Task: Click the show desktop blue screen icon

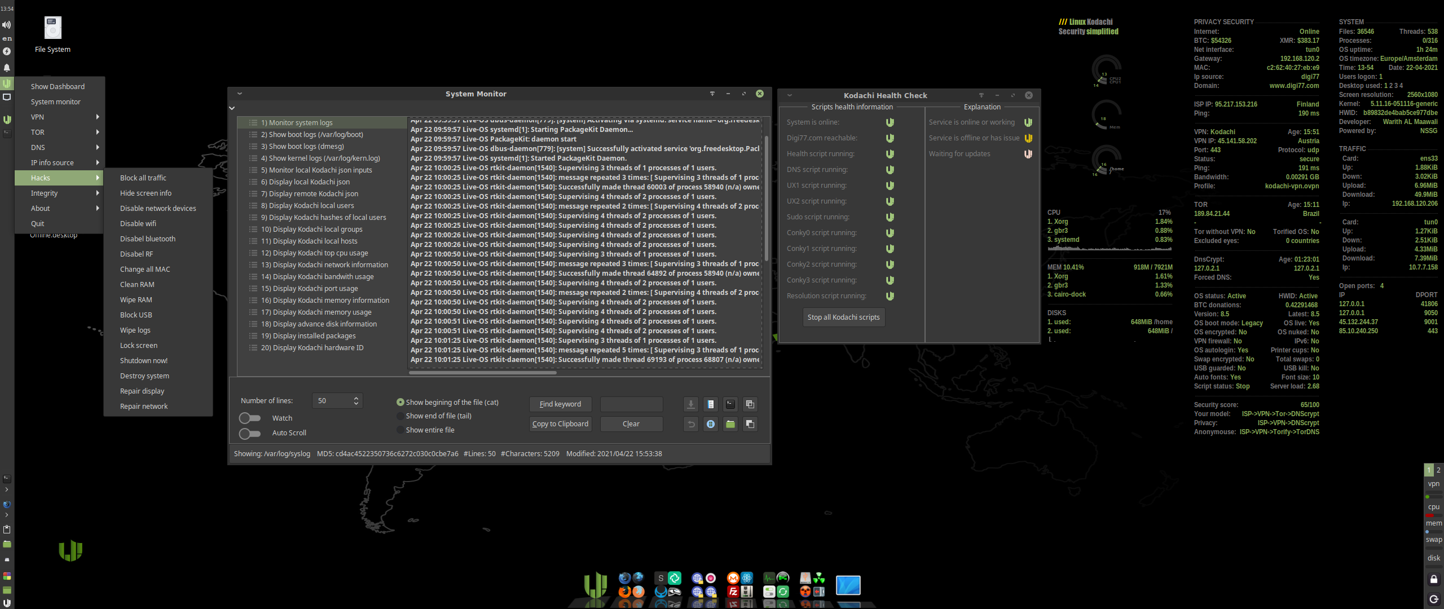Action: pyautogui.click(x=848, y=585)
